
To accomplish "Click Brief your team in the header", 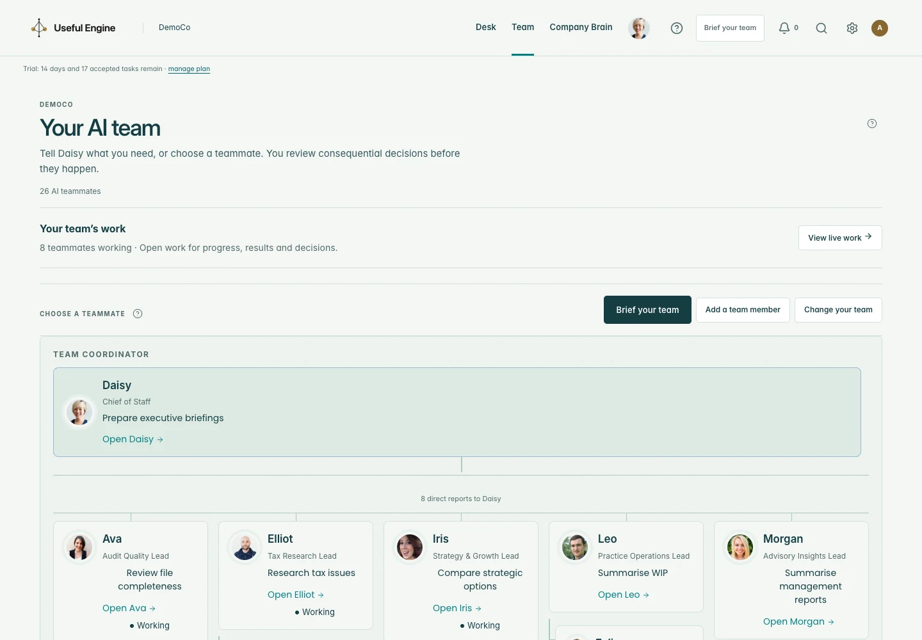I will click(x=730, y=28).
